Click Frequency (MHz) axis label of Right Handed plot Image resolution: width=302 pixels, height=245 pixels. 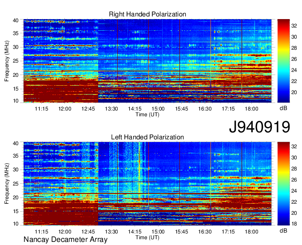[x=7, y=61]
